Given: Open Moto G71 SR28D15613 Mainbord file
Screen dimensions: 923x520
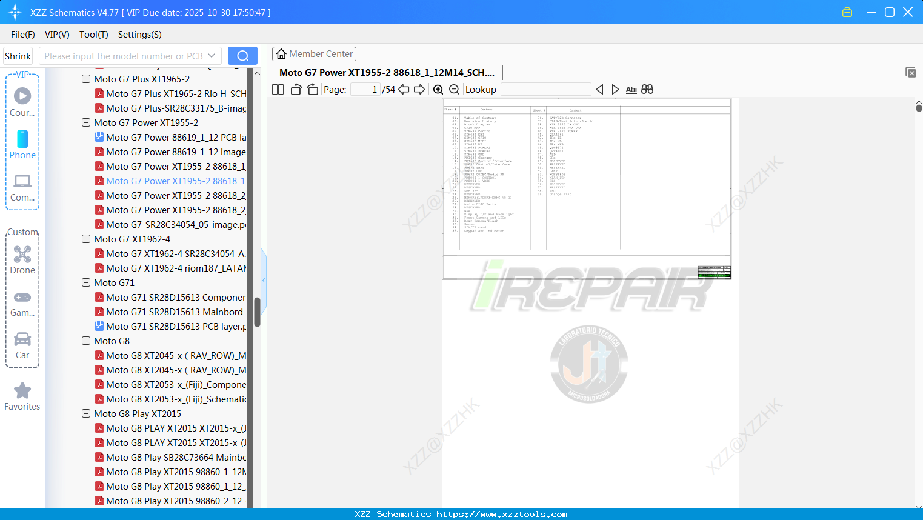Looking at the screenshot, I should (x=169, y=312).
